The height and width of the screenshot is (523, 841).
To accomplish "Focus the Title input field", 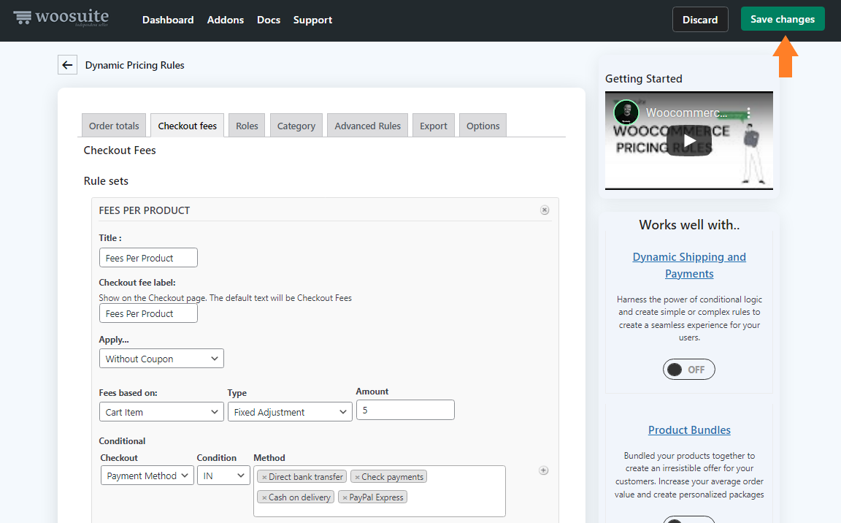I will 148,257.
